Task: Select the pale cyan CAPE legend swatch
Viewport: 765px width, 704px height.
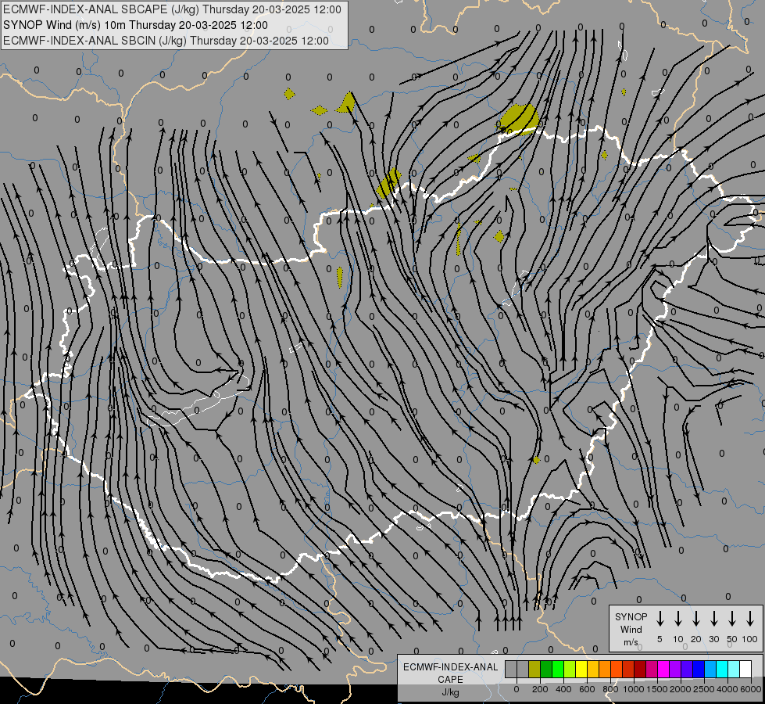Action: 735,669
